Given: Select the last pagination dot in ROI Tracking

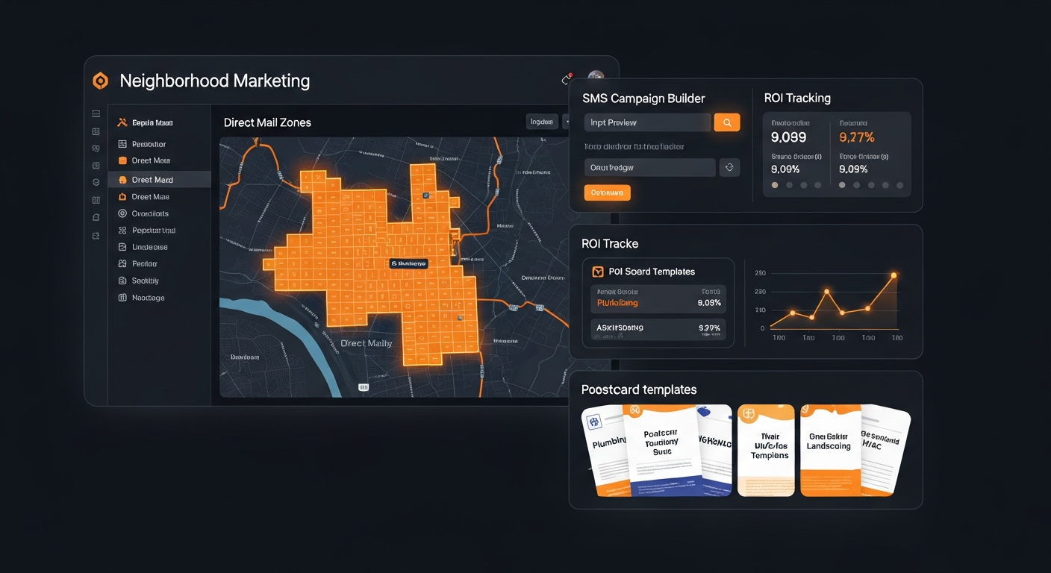Looking at the screenshot, I should [899, 185].
